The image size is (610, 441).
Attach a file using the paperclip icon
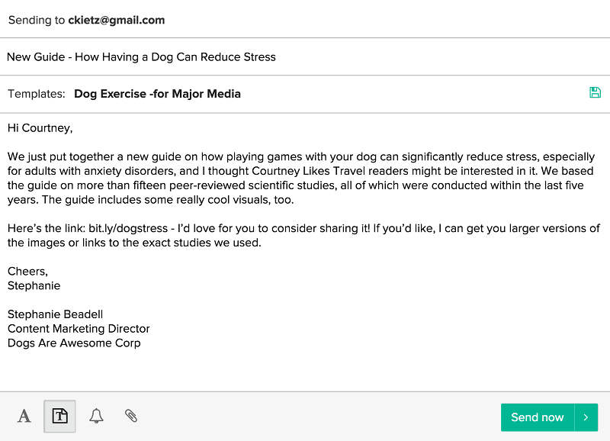pyautogui.click(x=131, y=417)
